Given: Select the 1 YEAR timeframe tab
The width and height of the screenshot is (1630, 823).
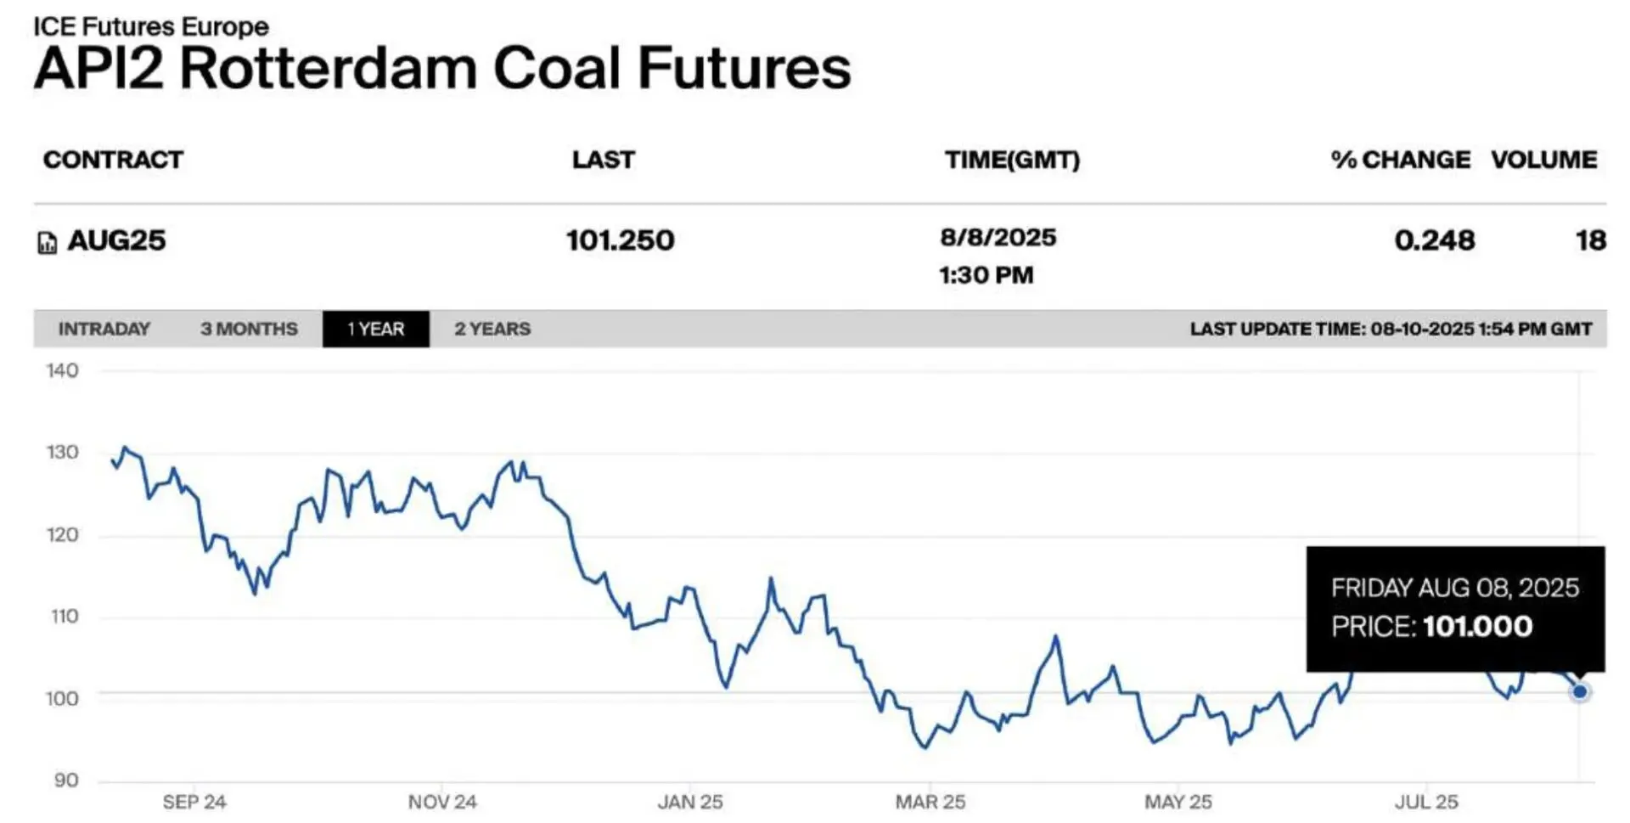Looking at the screenshot, I should (377, 329).
